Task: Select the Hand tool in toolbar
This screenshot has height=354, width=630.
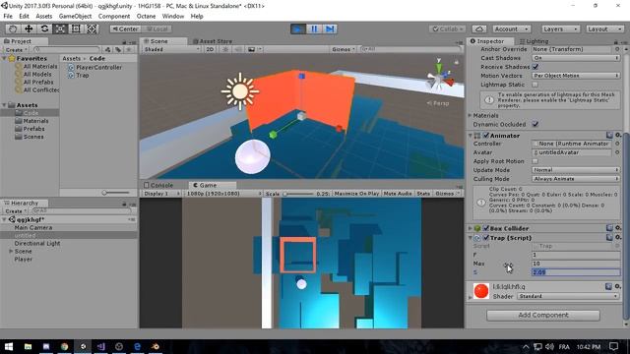Action: pos(13,29)
